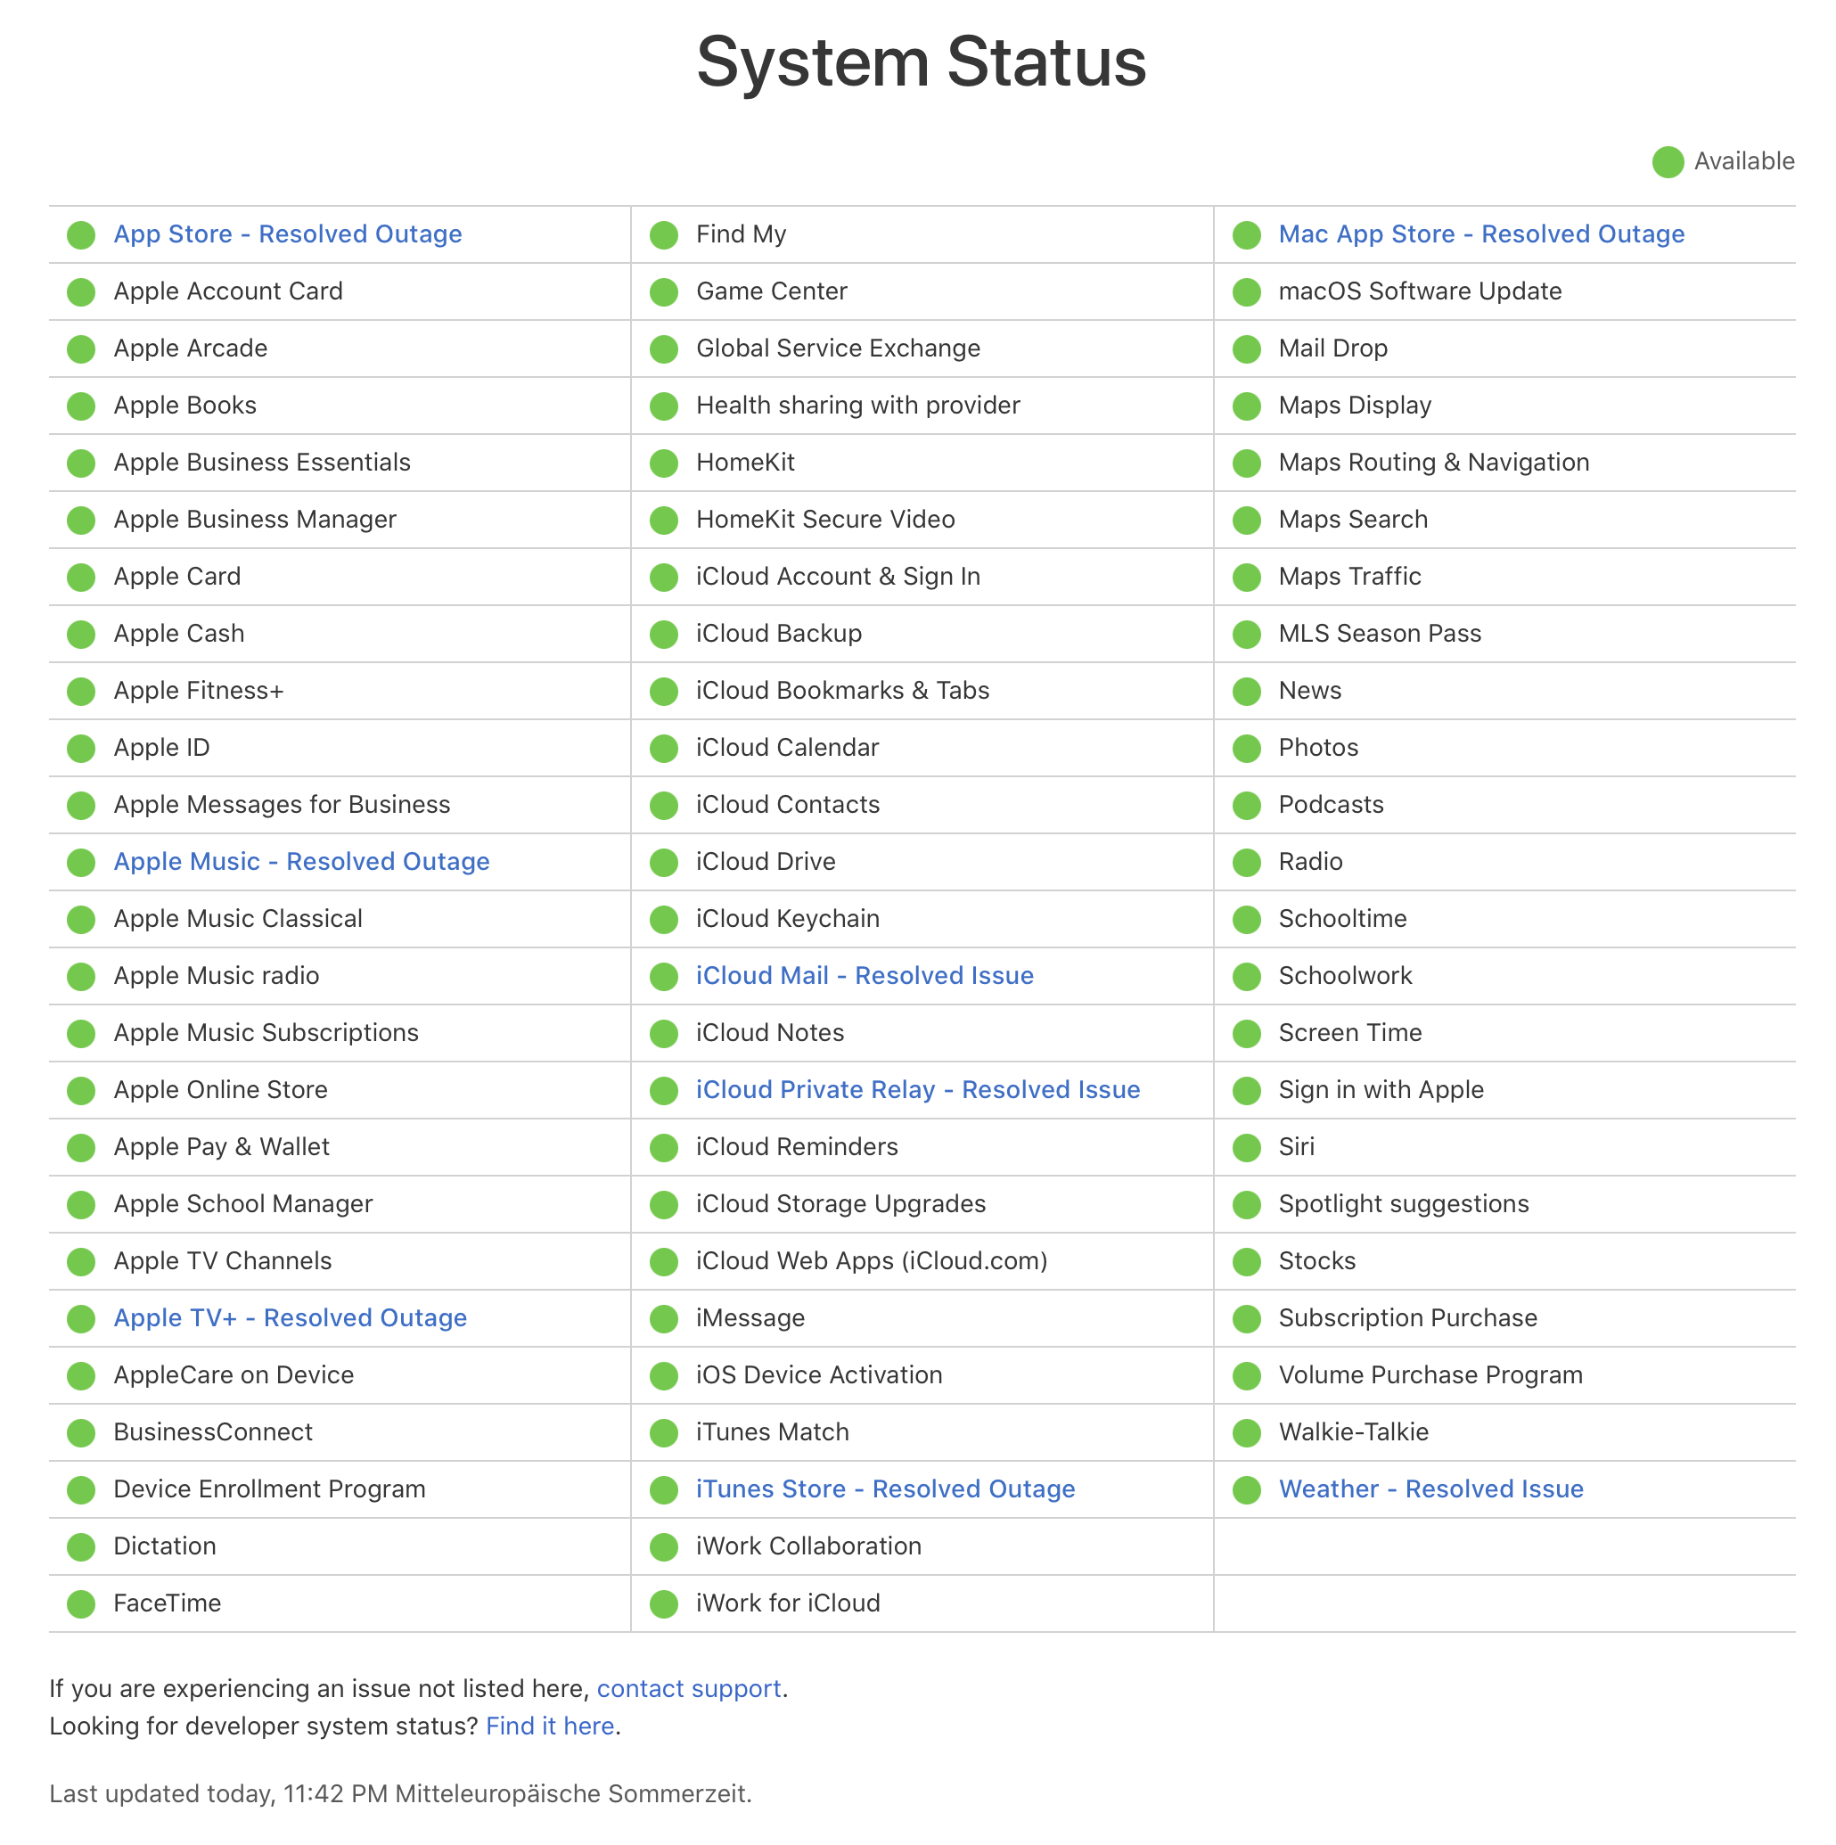Viewport: 1836px width, 1845px height.
Task: Click the green indicator next to Apple Arcade
Action: [x=81, y=349]
